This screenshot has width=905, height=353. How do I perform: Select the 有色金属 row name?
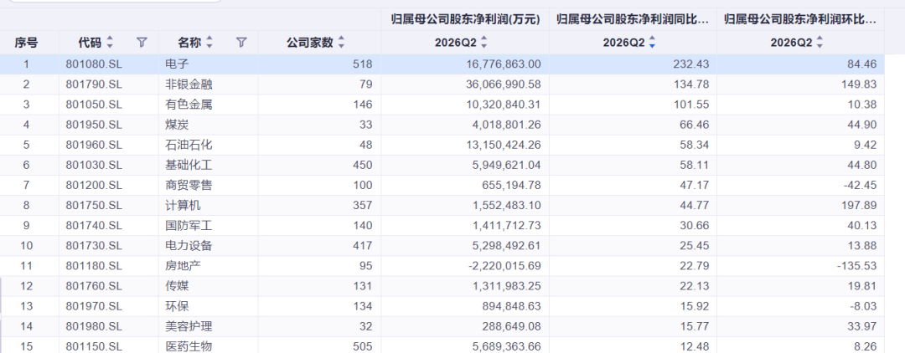point(189,105)
